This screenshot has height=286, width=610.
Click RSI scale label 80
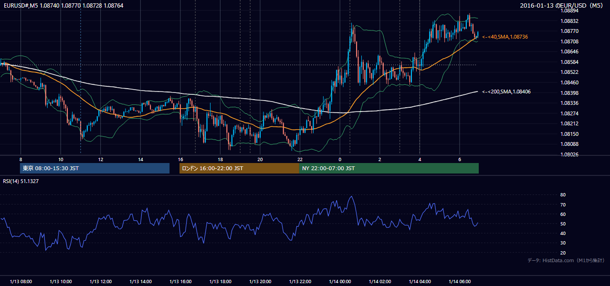pyautogui.click(x=563, y=195)
